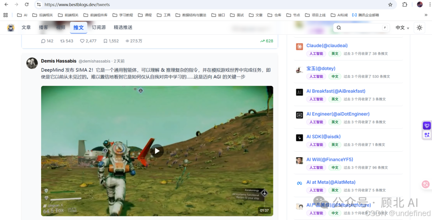Click the reply icon showing 142
432x220 pixels.
point(43,41)
